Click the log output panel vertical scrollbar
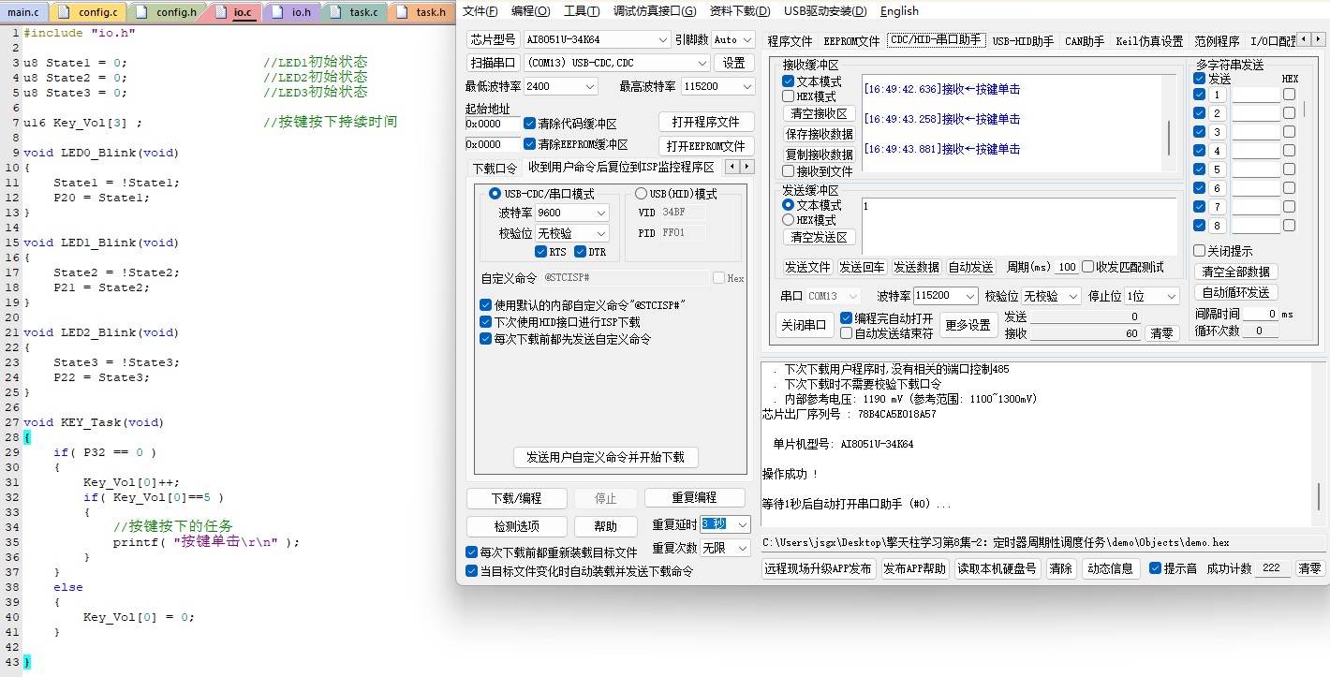Viewport: 1330px width, 677px height. [1320, 495]
